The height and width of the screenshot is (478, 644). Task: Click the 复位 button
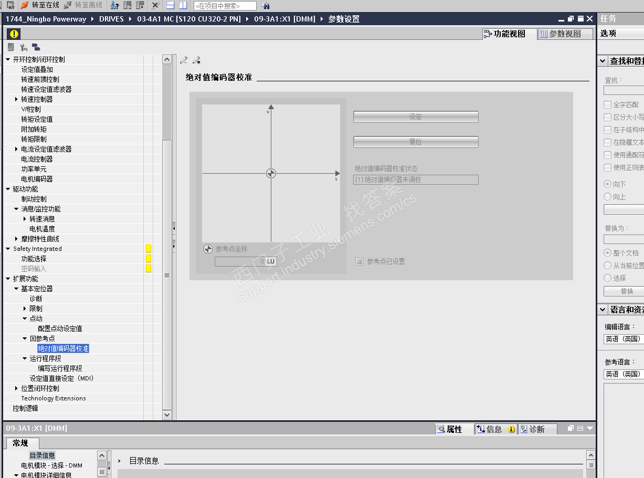tap(416, 142)
